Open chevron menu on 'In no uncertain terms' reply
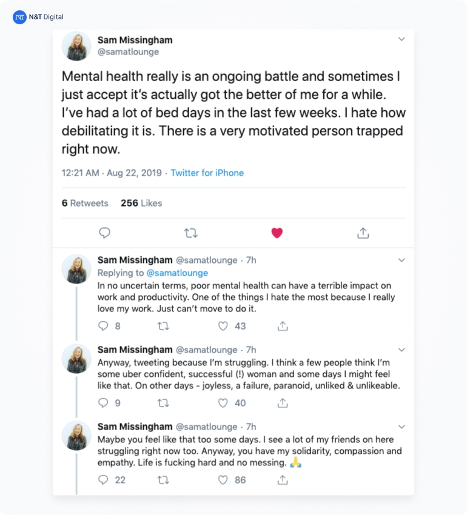Viewport: 467px width, 515px height. [x=401, y=260]
